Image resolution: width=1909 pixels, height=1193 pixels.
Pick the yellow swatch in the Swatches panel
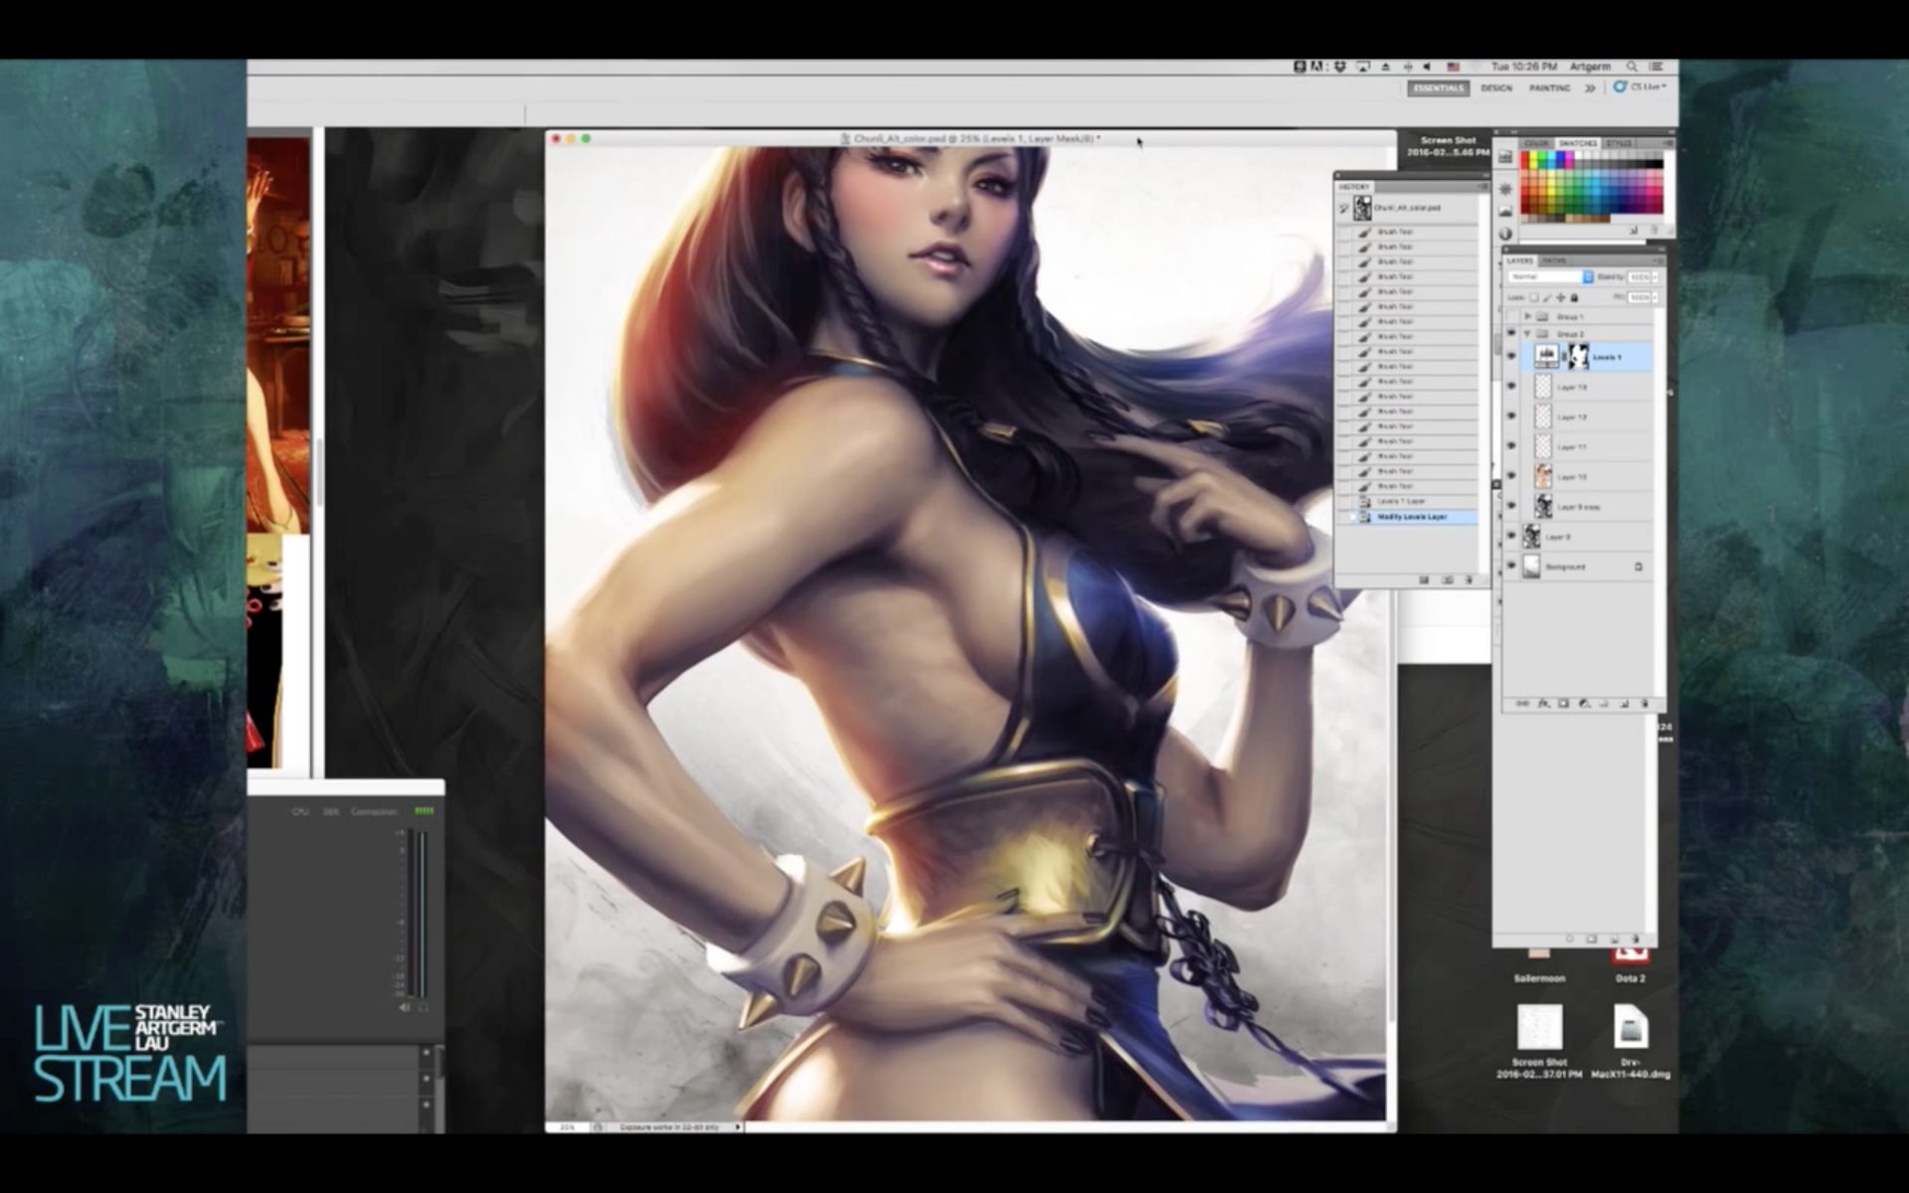(x=1533, y=156)
